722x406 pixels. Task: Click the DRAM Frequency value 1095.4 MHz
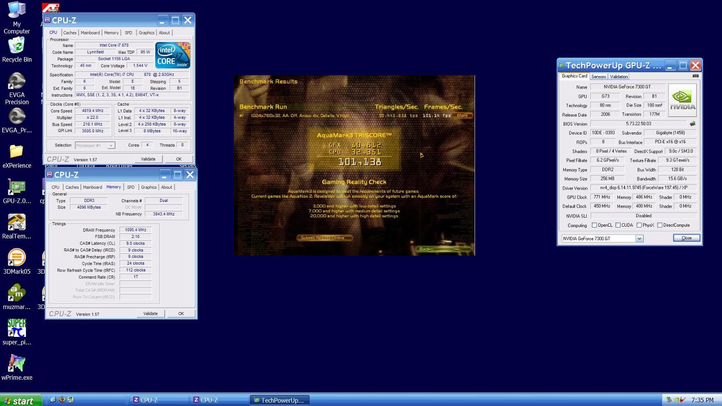(x=135, y=230)
